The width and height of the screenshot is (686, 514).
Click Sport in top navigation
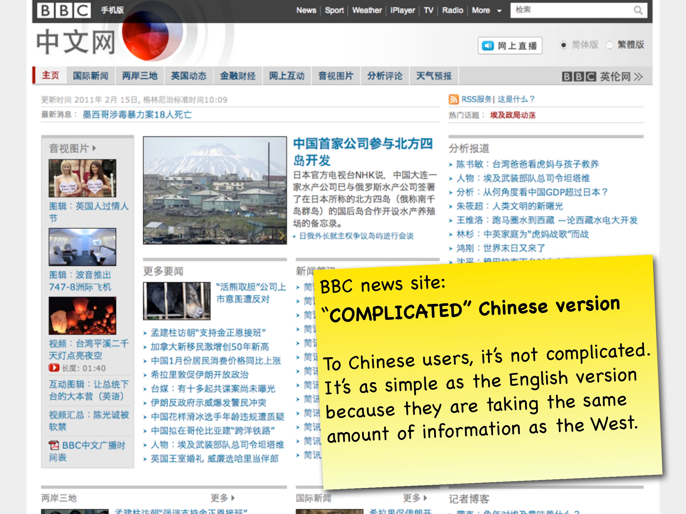coord(334,10)
